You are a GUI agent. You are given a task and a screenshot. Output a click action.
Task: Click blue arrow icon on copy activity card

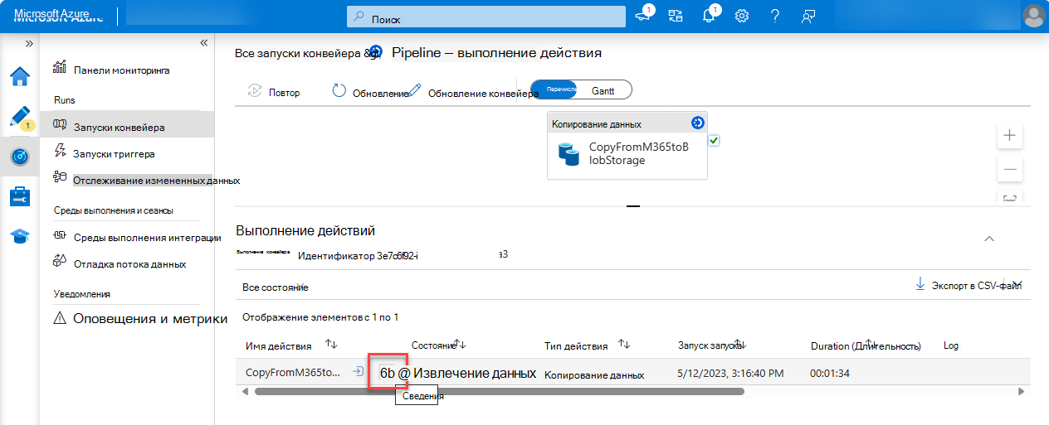(697, 123)
